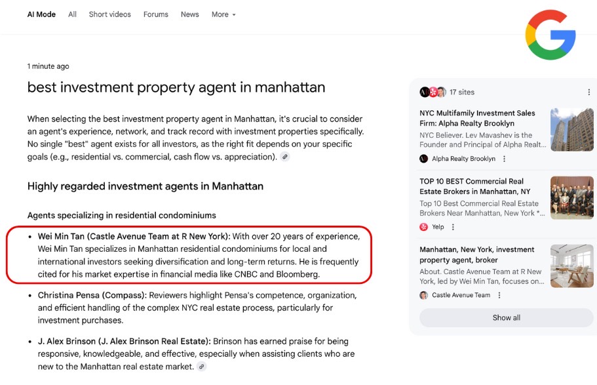Open the 17 sites panel options menu
This screenshot has width=597, height=385.
tap(588, 92)
